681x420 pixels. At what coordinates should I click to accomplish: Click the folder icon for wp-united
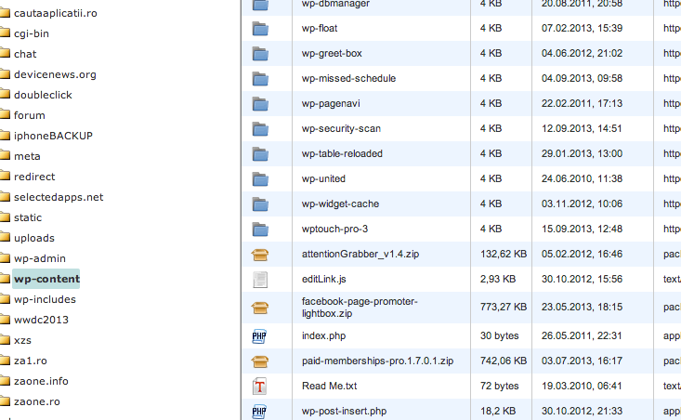pos(260,179)
